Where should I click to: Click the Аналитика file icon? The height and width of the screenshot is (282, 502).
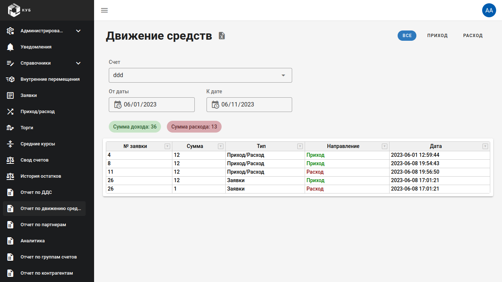point(10,241)
